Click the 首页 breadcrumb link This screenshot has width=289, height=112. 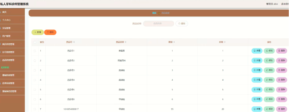(154, 13)
